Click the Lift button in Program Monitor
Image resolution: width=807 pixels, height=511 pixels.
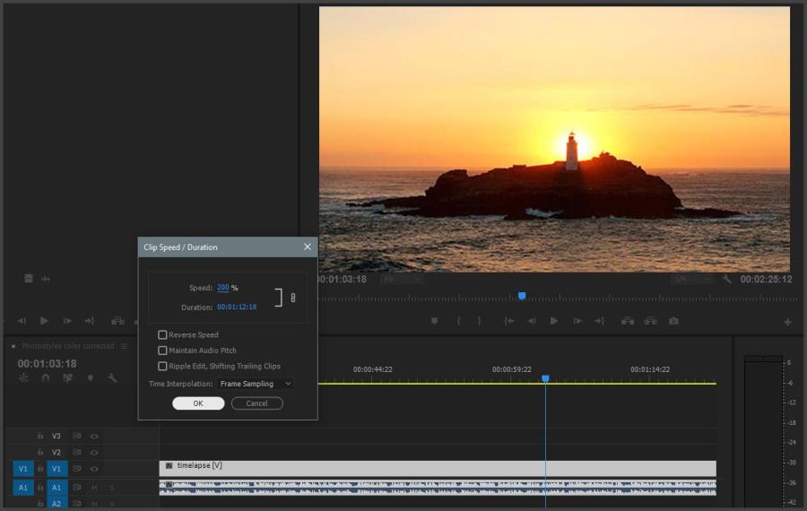click(628, 321)
